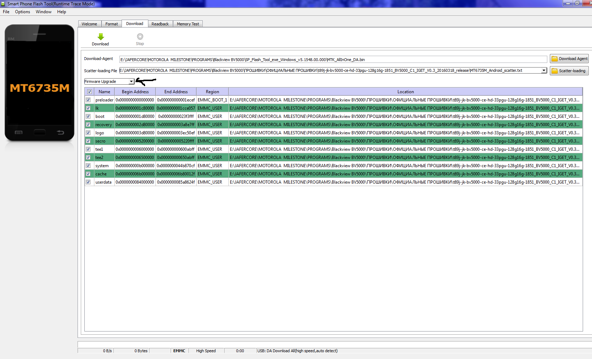Viewport: 592px width, 359px height.
Task: Click the Download-Agent path field
Action: tap(332, 60)
